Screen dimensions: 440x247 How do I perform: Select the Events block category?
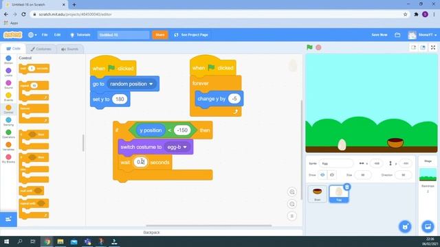pyautogui.click(x=8, y=97)
